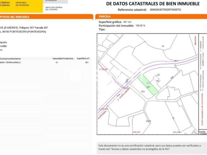Click the 'Tipo:' label
Image resolution: width=207 pixels, height=155 pixels.
(x=102, y=29)
